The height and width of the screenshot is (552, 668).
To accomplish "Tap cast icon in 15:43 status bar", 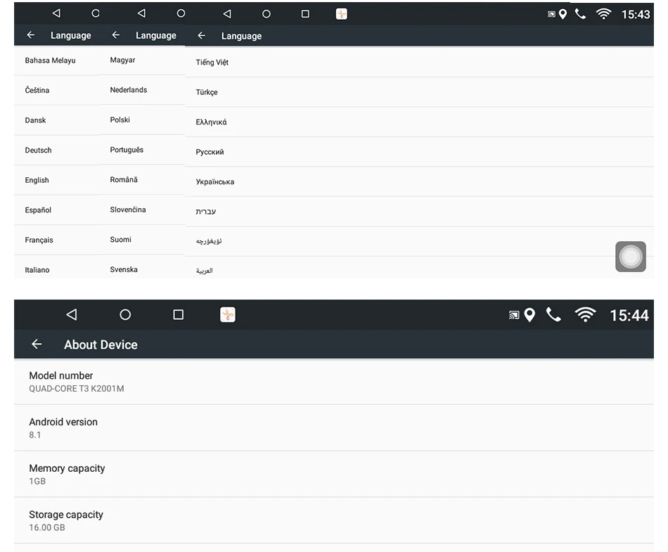I will coord(551,15).
